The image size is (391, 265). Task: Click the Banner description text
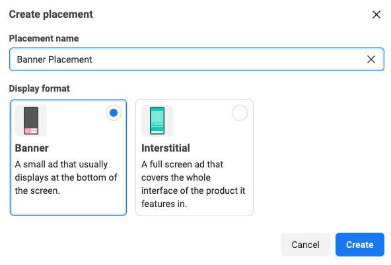[66, 177]
